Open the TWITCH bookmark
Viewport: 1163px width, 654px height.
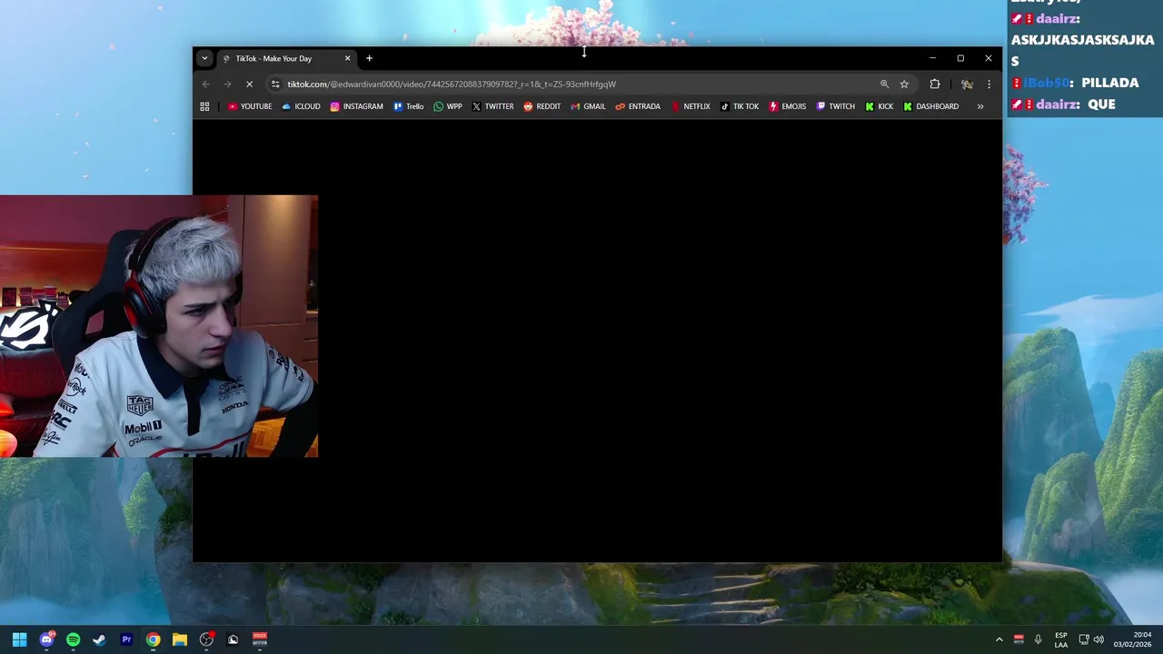(836, 106)
